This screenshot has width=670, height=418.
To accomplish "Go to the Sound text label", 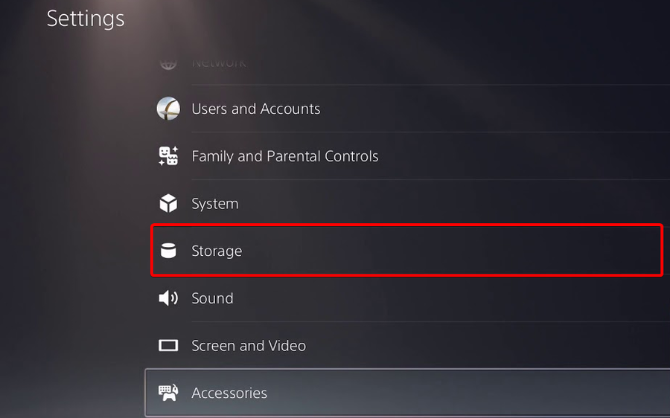I will (212, 298).
